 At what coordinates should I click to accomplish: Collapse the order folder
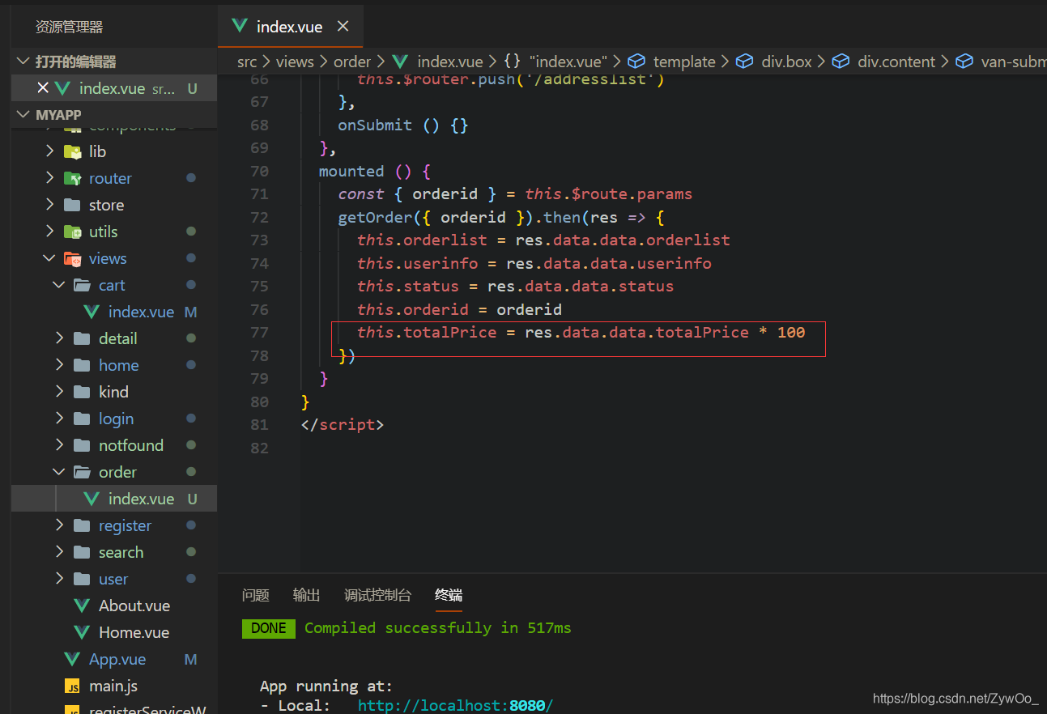60,472
